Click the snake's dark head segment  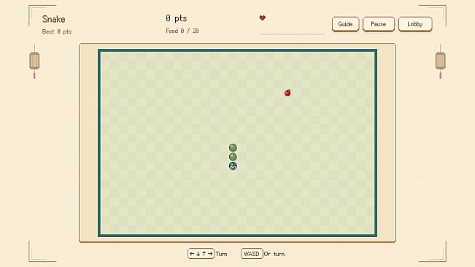point(233,166)
